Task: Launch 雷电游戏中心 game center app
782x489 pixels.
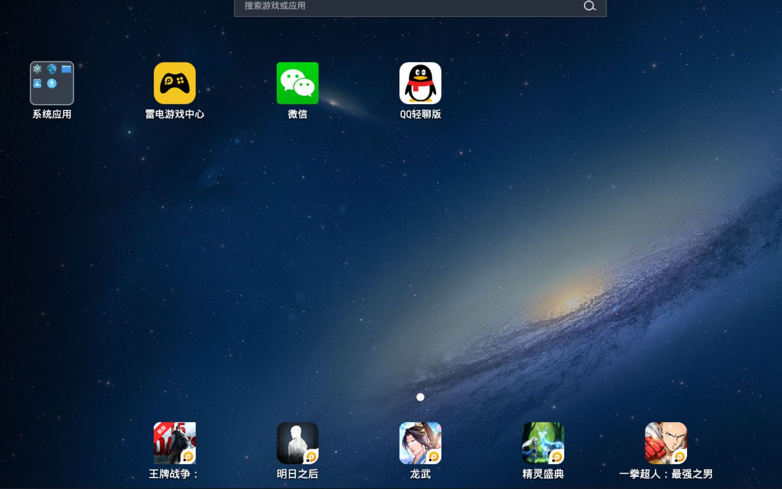Action: coord(175,83)
